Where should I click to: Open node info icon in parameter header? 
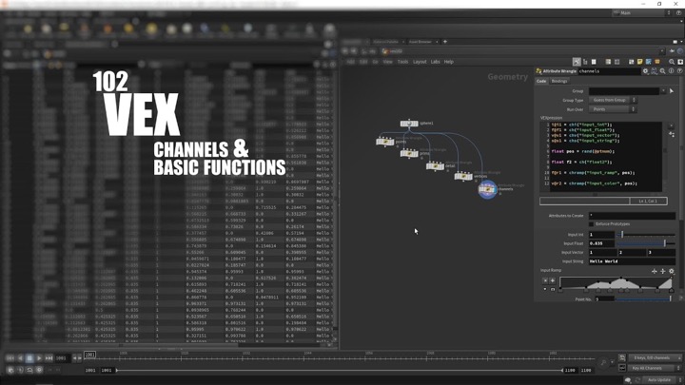(671, 71)
